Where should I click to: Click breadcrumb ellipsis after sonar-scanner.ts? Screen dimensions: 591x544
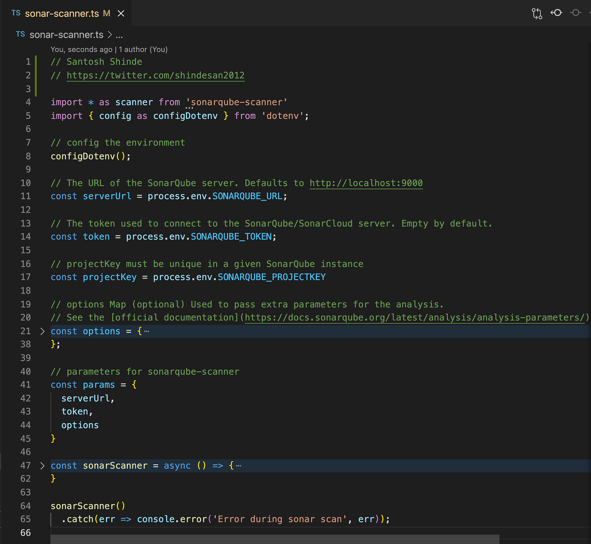[119, 35]
